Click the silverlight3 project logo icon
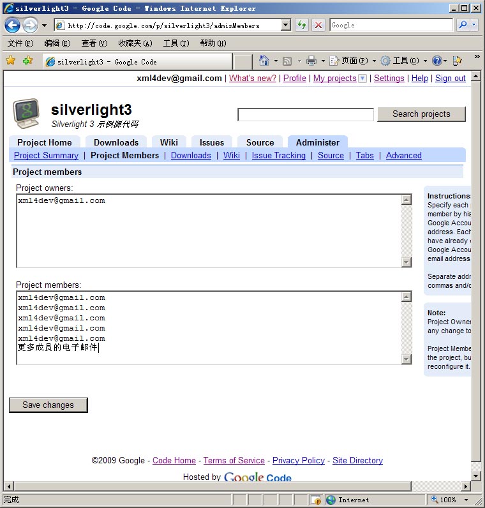The width and height of the screenshot is (485, 508). (x=27, y=114)
